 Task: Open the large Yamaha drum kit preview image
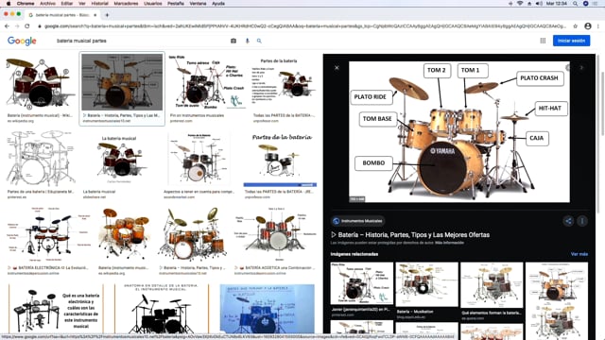tap(459, 132)
